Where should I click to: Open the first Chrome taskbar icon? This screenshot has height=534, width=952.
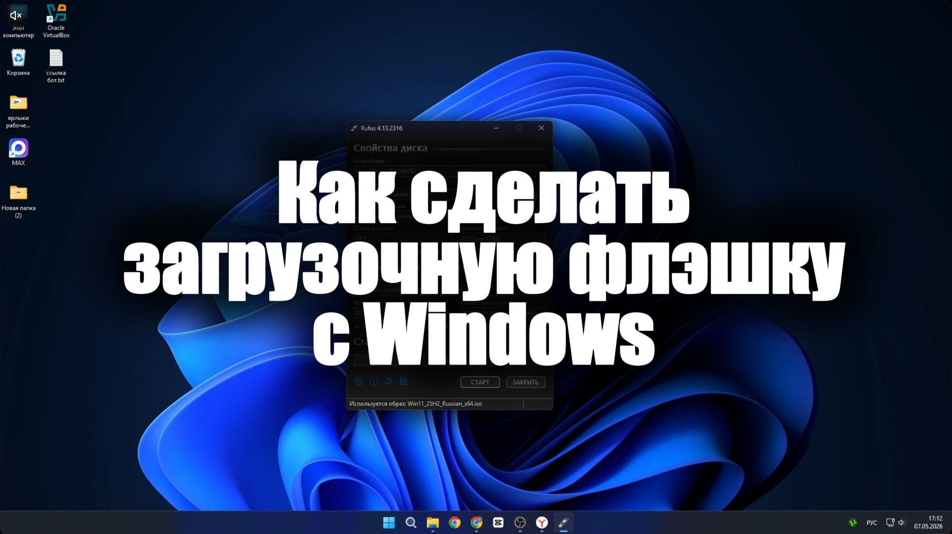click(455, 523)
